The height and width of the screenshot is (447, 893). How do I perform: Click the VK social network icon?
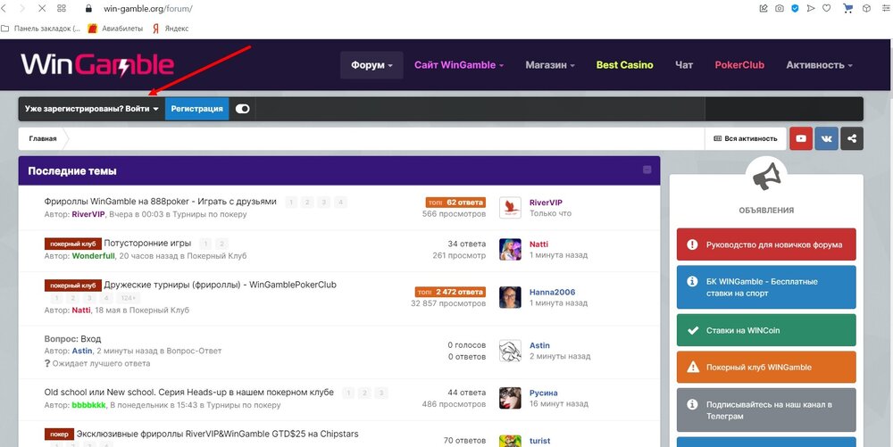tap(827, 138)
